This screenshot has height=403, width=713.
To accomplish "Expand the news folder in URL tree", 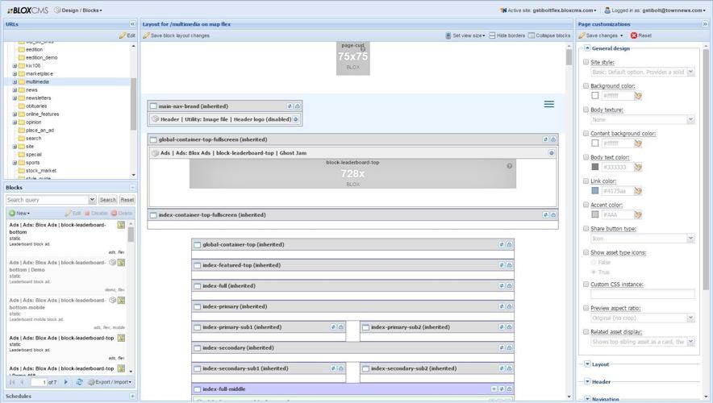I will [15, 90].
